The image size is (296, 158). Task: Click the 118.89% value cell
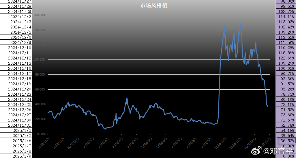click(x=286, y=53)
